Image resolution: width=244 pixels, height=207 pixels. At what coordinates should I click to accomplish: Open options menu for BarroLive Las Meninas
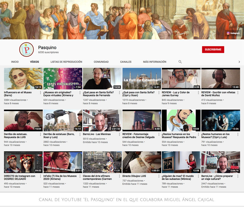tap(119, 134)
